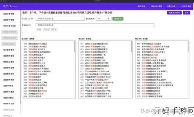Image resolution: width=194 pixels, height=117 pixels.
Task: Click the green mining button beside the dropdown
Action: [x=118, y=19]
